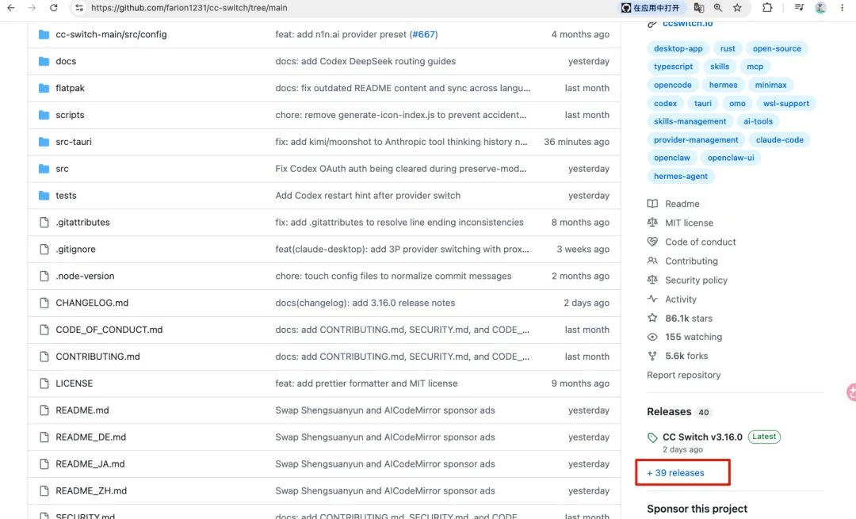Open the scripts folder icon
This screenshot has height=519, width=856.
(44, 115)
